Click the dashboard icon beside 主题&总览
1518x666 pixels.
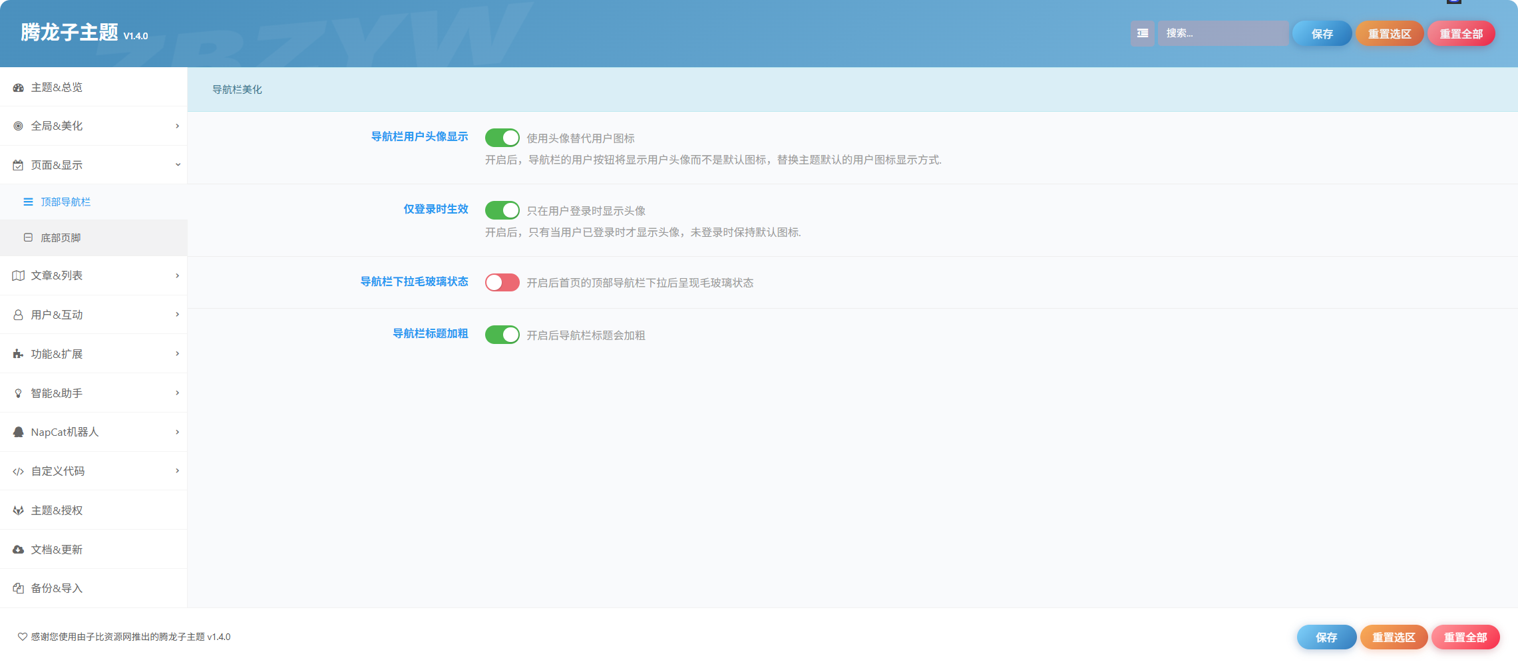click(x=18, y=87)
